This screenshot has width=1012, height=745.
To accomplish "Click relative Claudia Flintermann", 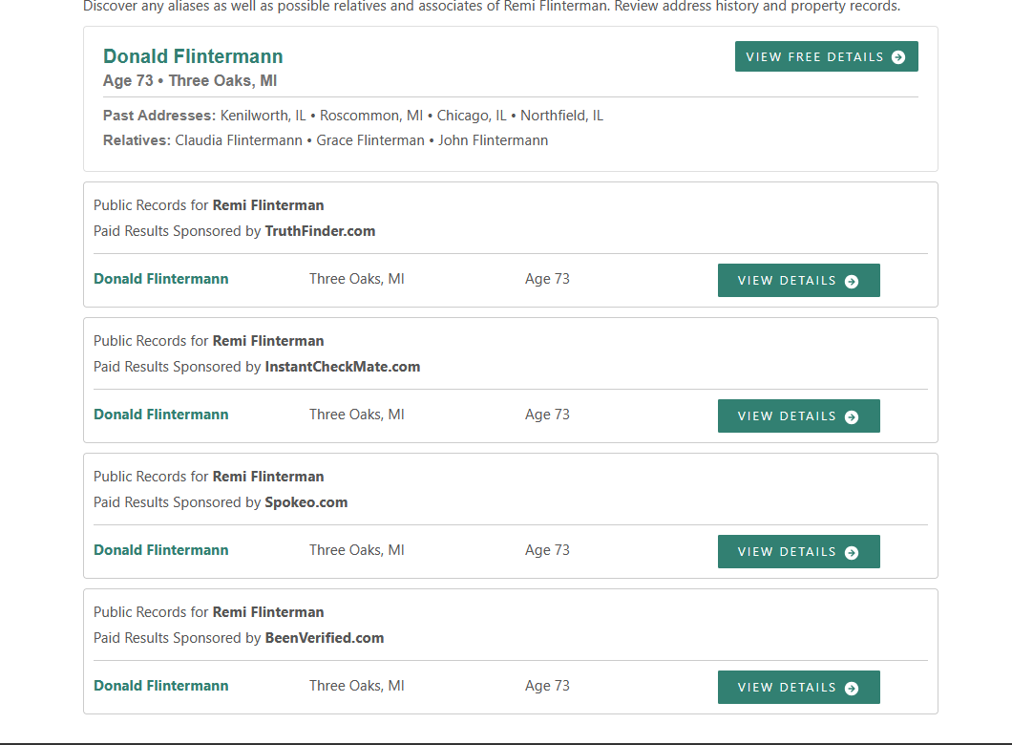I will point(239,140).
